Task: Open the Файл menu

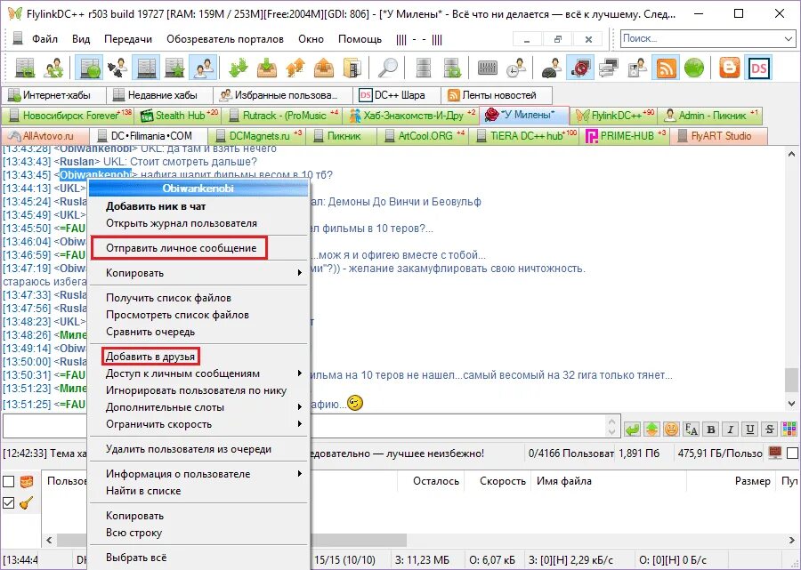Action: coord(45,39)
